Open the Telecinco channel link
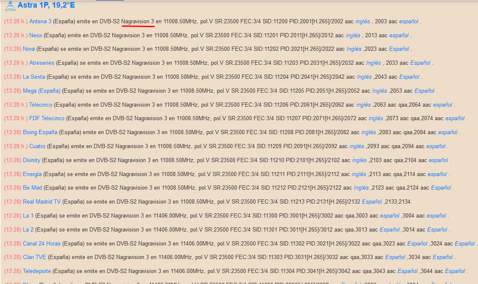 pos(41,105)
